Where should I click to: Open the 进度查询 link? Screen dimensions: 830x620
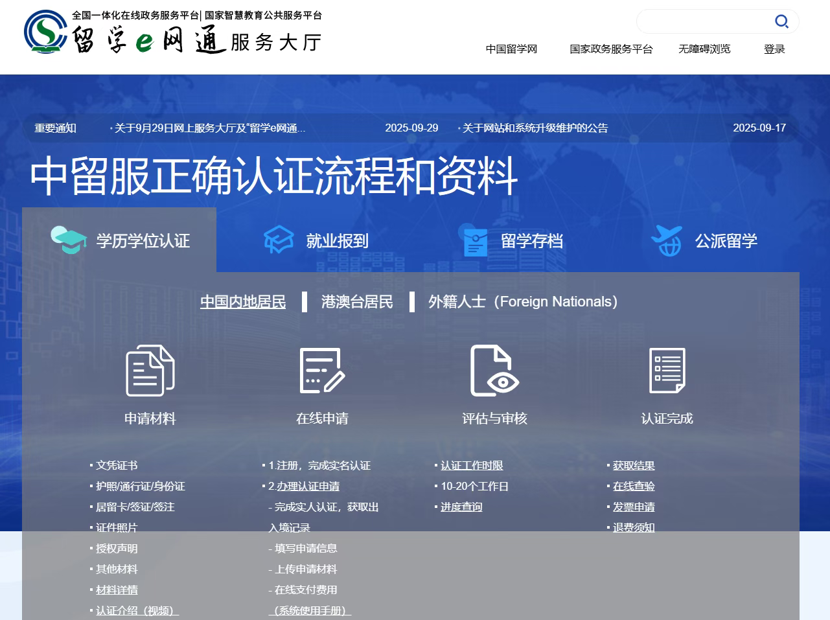[461, 507]
